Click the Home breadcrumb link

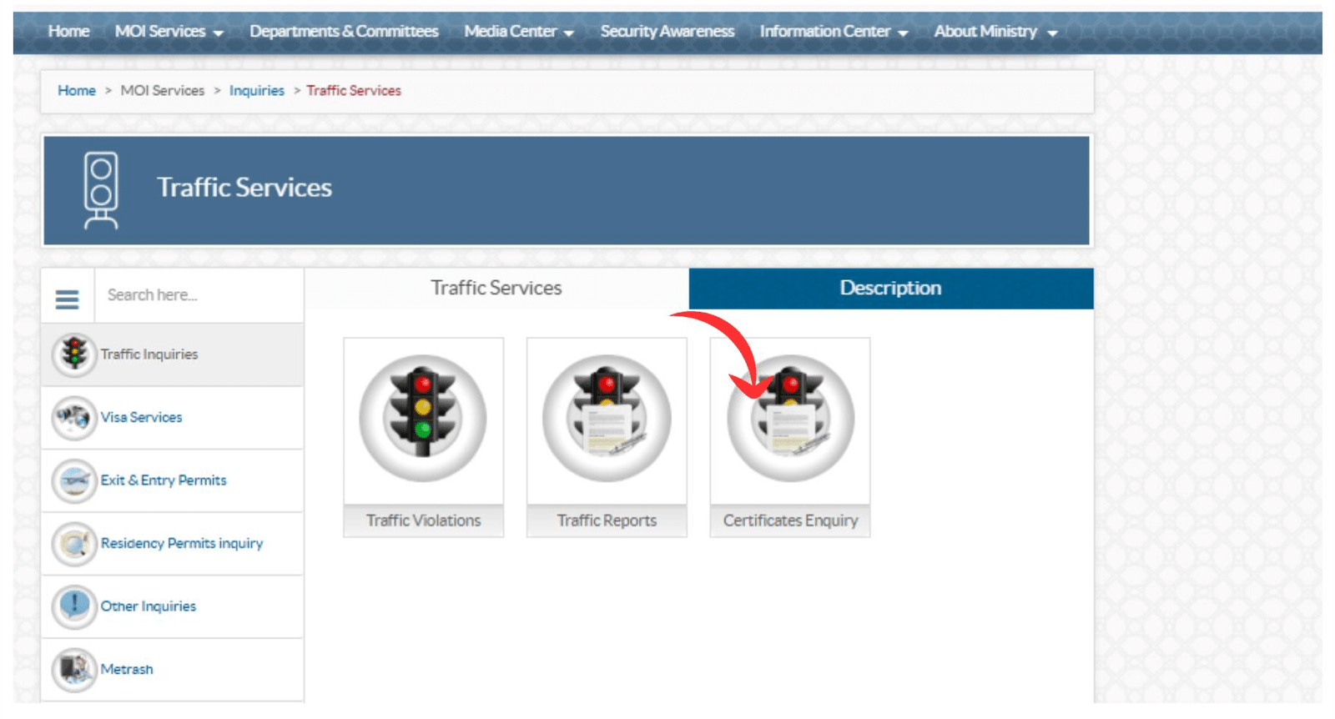77,90
